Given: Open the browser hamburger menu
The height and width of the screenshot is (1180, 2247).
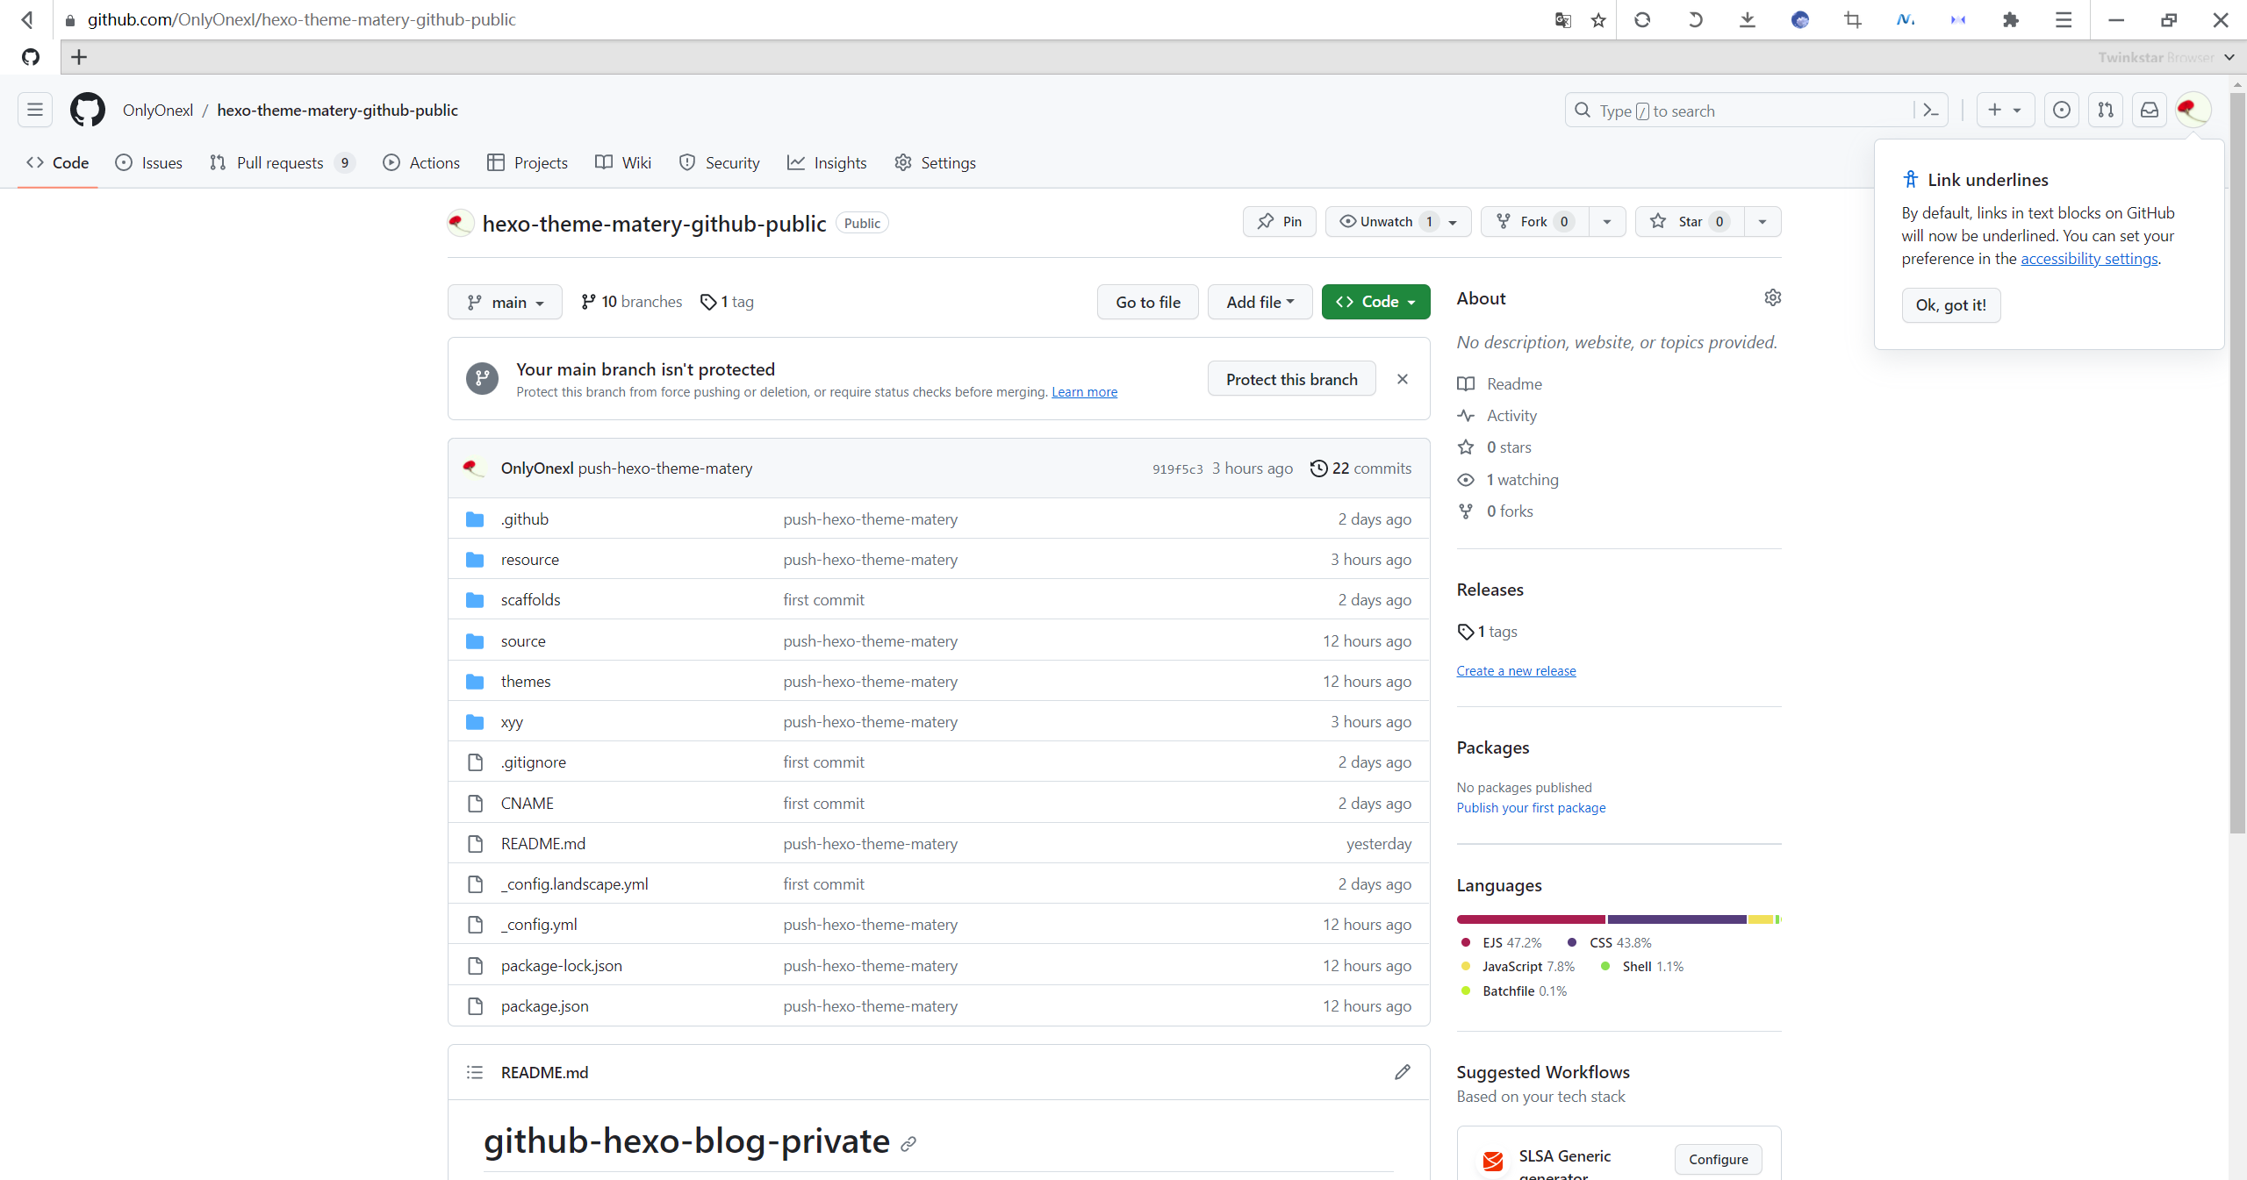Looking at the screenshot, I should coord(2064,19).
